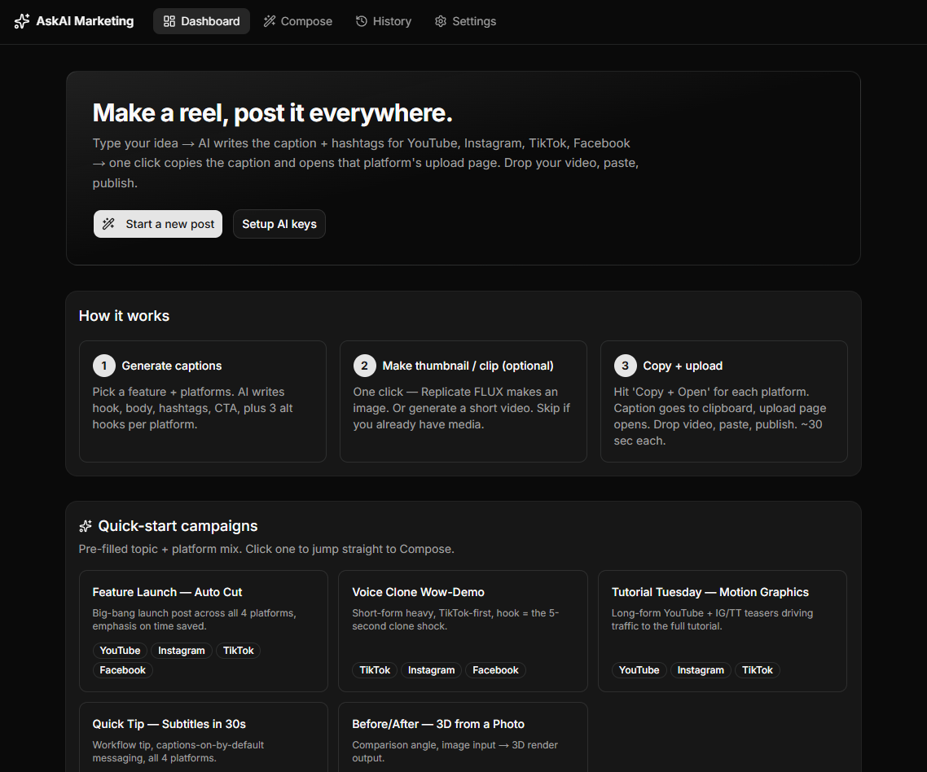The image size is (927, 772).
Task: Click the 'Copy + upload' step title
Action: (x=683, y=366)
